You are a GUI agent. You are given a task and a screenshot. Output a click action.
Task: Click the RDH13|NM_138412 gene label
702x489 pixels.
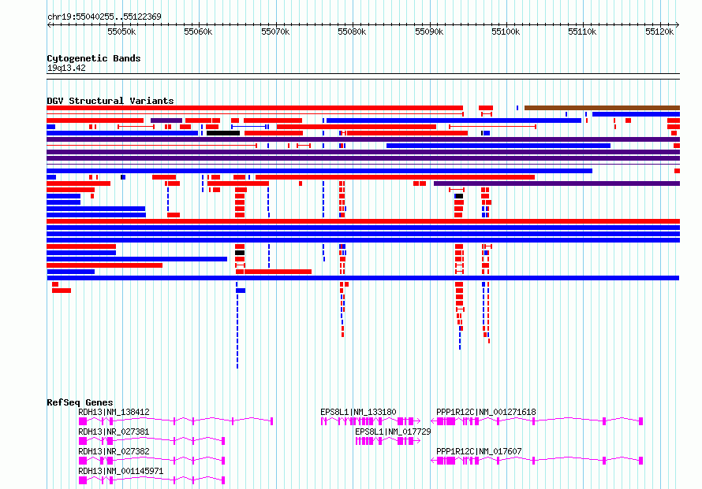coord(114,412)
